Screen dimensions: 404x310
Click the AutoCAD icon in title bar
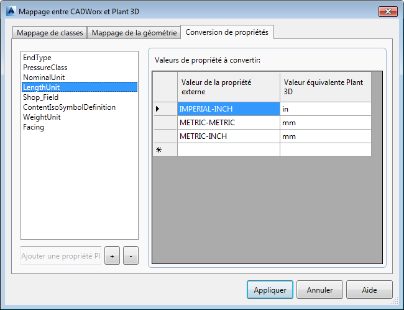click(11, 11)
